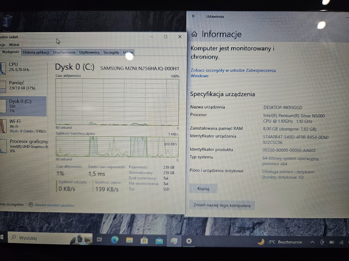Click the SAMSUNG MZNLN256HAJQ-000H1 disk model
Image resolution: width=349 pixels, height=261 pixels.
pyautogui.click(x=140, y=68)
